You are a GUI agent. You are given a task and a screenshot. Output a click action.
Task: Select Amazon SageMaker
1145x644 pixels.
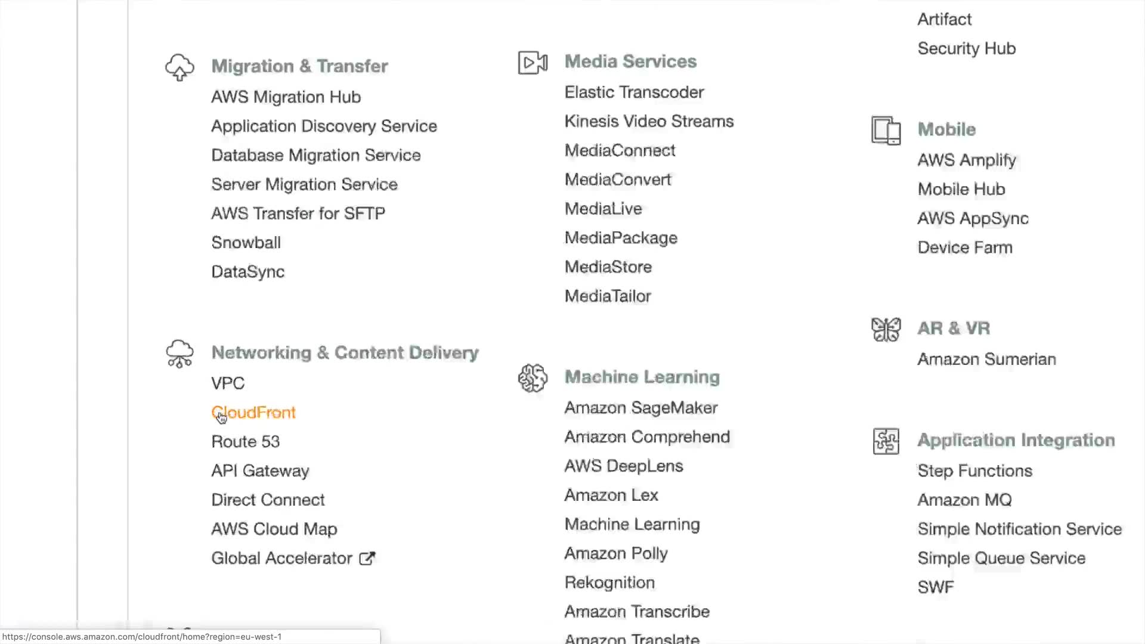click(641, 408)
